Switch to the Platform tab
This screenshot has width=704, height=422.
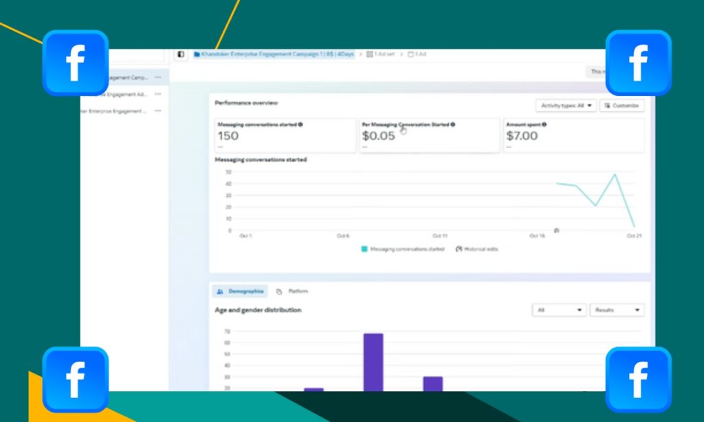292,292
